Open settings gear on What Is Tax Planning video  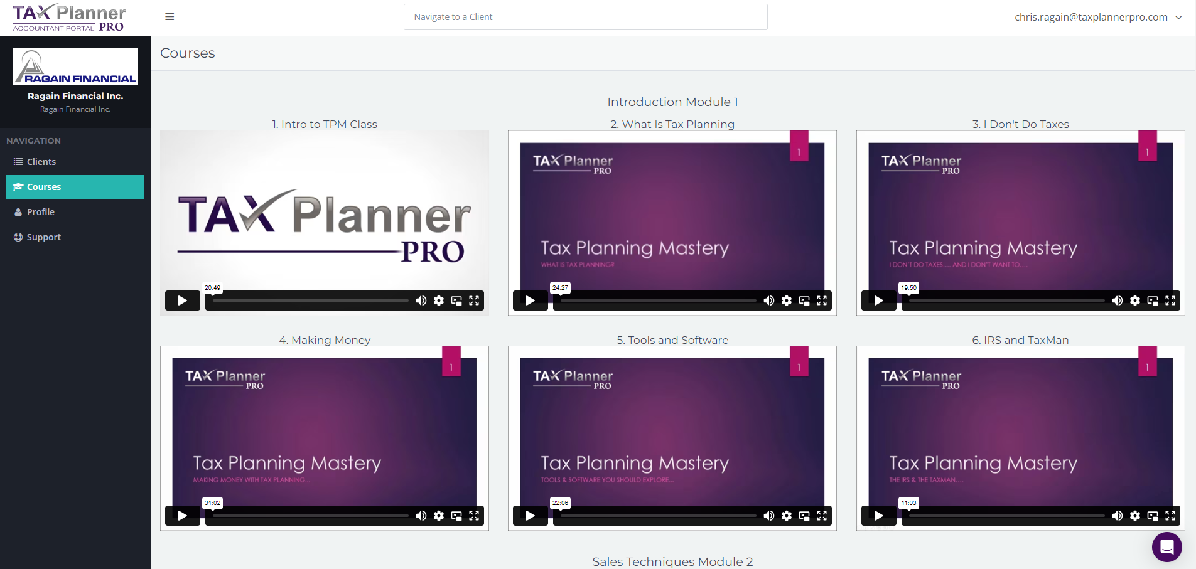click(787, 300)
